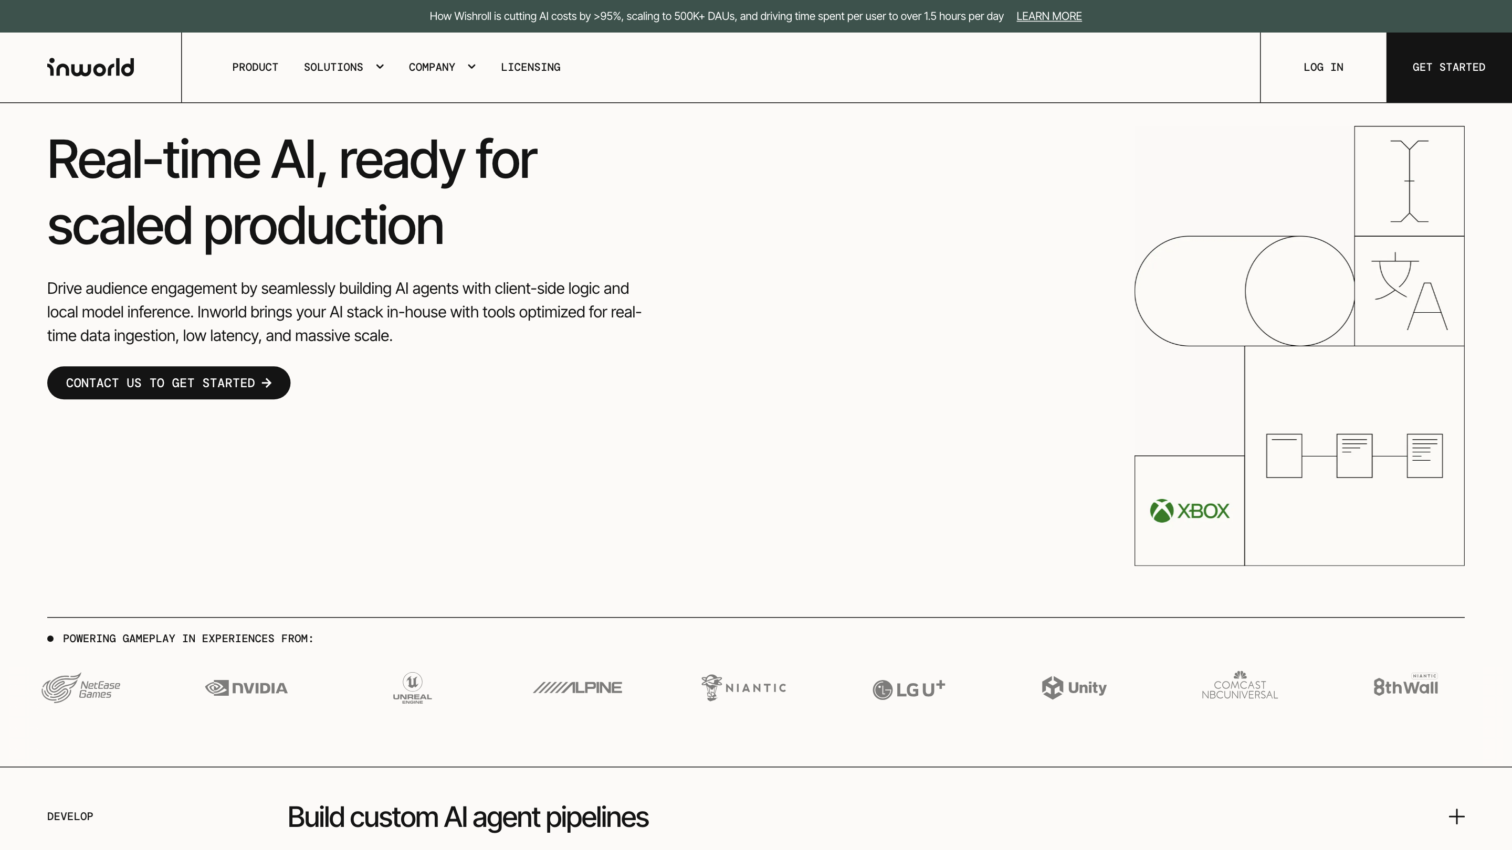This screenshot has width=1512, height=850.
Task: Click the Comcast NBCUniversal logo
Action: tap(1240, 686)
